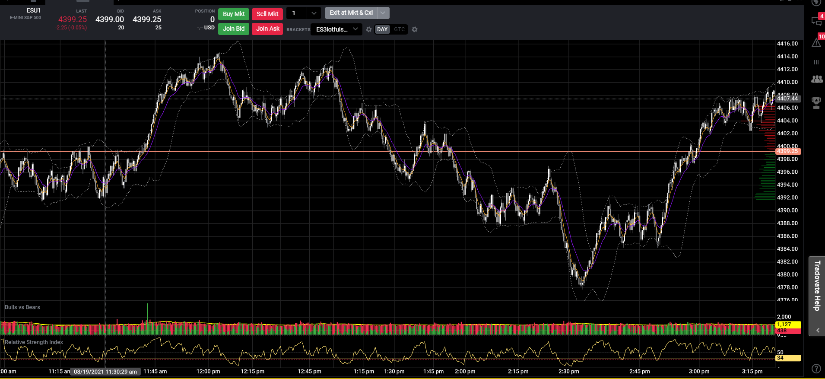Expand the order quantity dropdown
Screen dimensions: 825x379
pyautogui.click(x=314, y=13)
